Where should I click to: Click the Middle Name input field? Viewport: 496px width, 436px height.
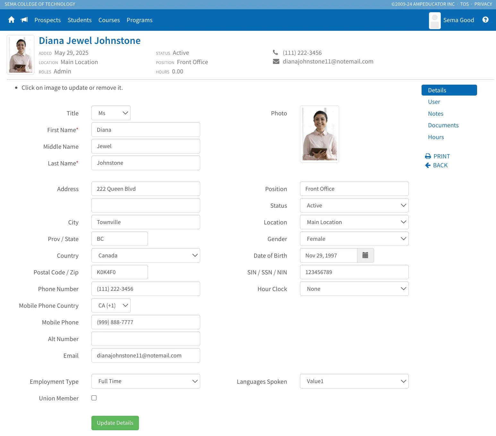[x=146, y=146]
